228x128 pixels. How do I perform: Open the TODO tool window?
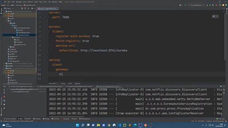pos(28,119)
